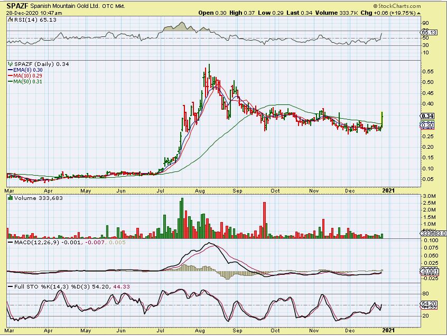The height and width of the screenshot is (336, 447).
Task: Click the tall red late-September volume spike bar
Action: (x=264, y=220)
